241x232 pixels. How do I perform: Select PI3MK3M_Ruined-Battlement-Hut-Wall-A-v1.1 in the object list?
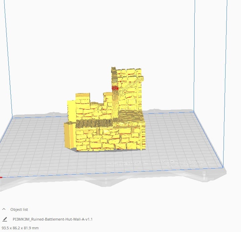pos(52,219)
